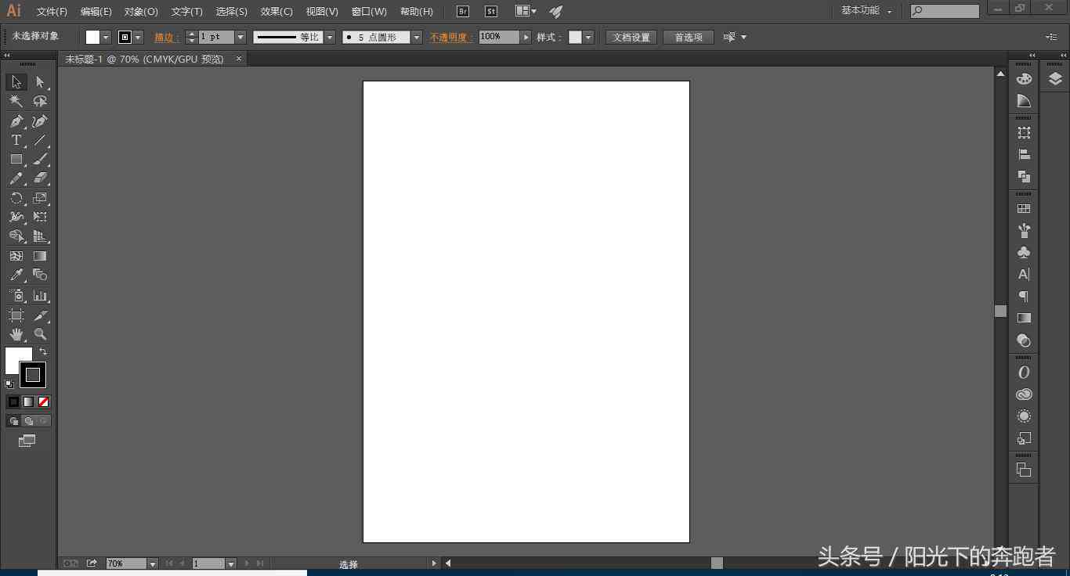Select the Eraser tool
Viewport: 1070px width, 576px height.
[x=40, y=178]
